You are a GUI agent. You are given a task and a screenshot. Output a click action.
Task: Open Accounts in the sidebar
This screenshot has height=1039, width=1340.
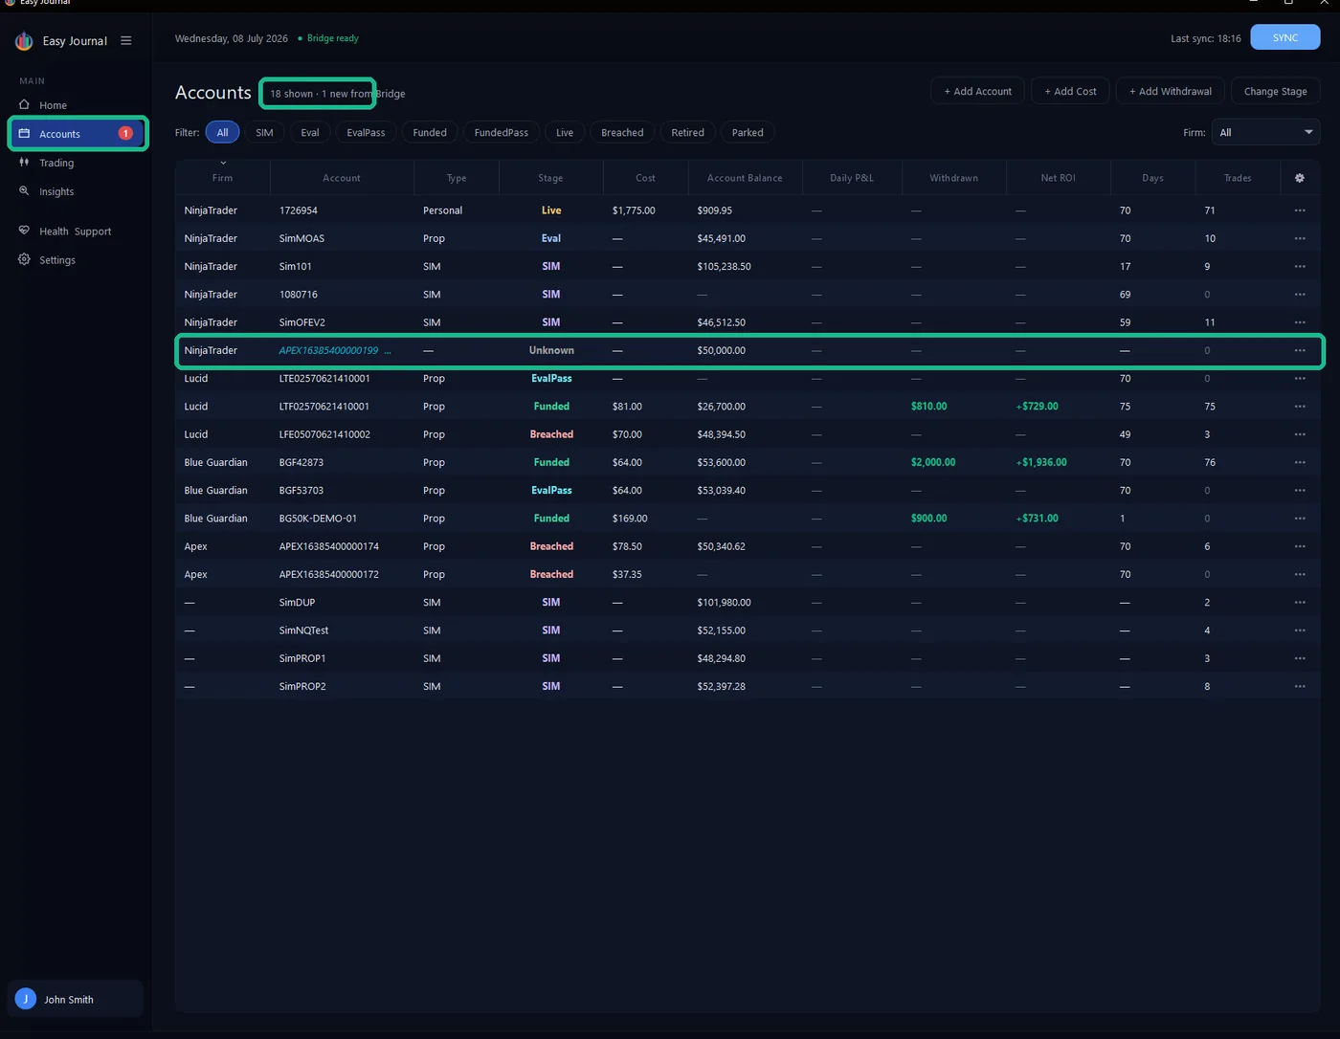tap(78, 133)
